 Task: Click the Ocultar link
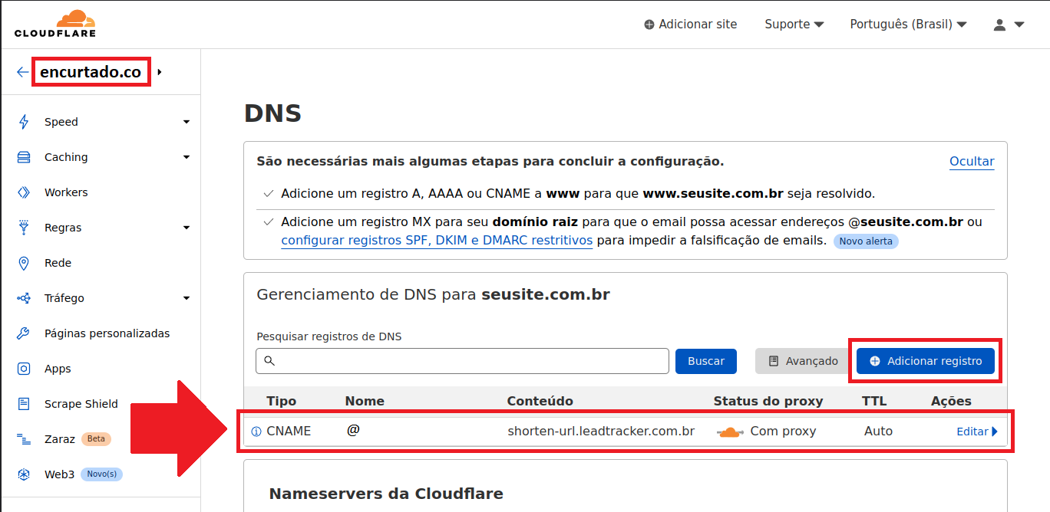(x=972, y=161)
